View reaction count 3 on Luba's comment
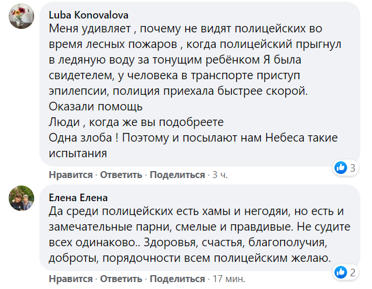 pos(352,168)
